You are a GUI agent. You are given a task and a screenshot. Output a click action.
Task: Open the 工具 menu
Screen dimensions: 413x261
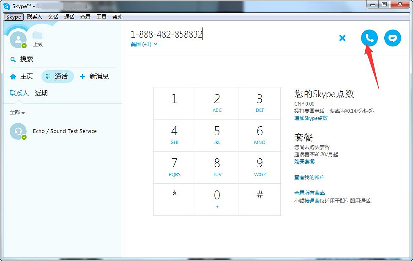point(101,16)
